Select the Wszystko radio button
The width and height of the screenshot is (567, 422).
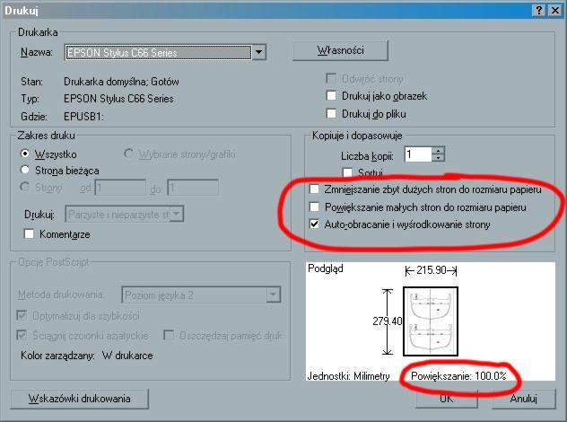pos(26,154)
